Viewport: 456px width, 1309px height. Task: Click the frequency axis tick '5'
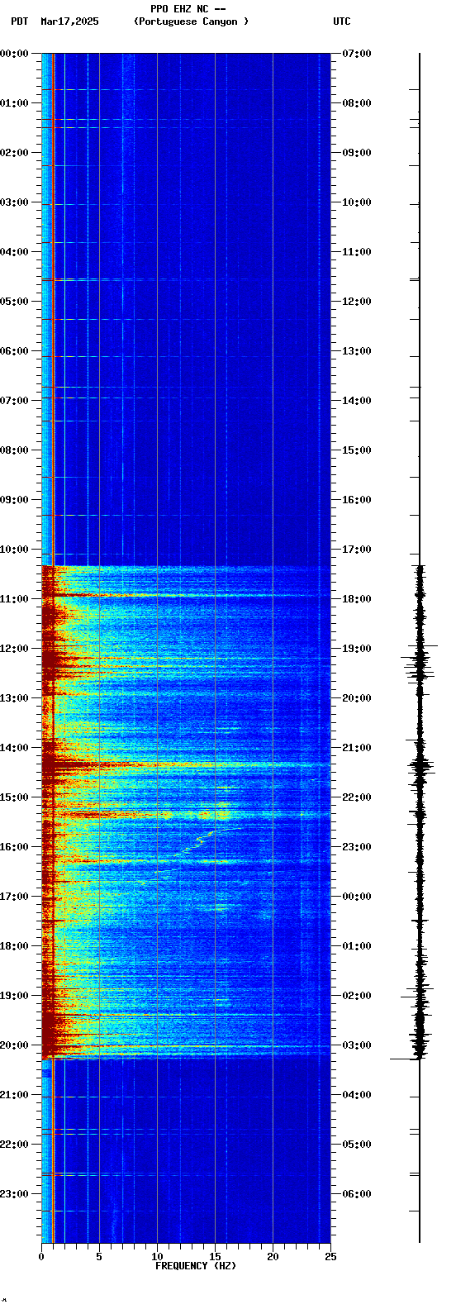tap(99, 1257)
